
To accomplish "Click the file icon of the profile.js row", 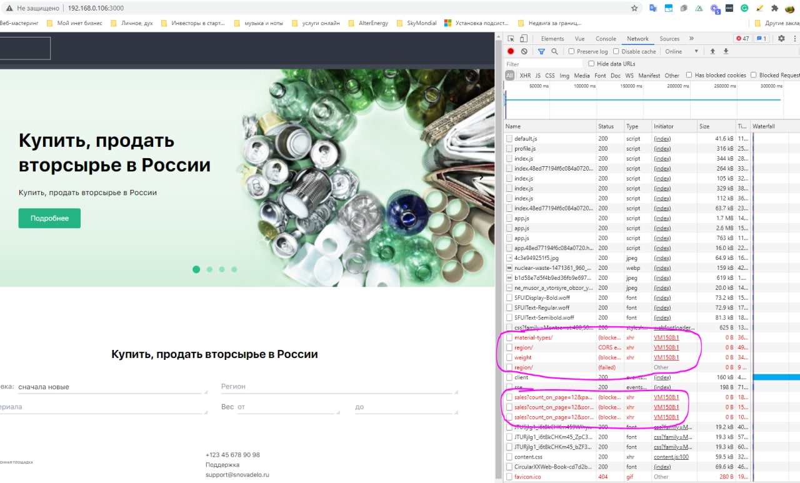I will 509,149.
